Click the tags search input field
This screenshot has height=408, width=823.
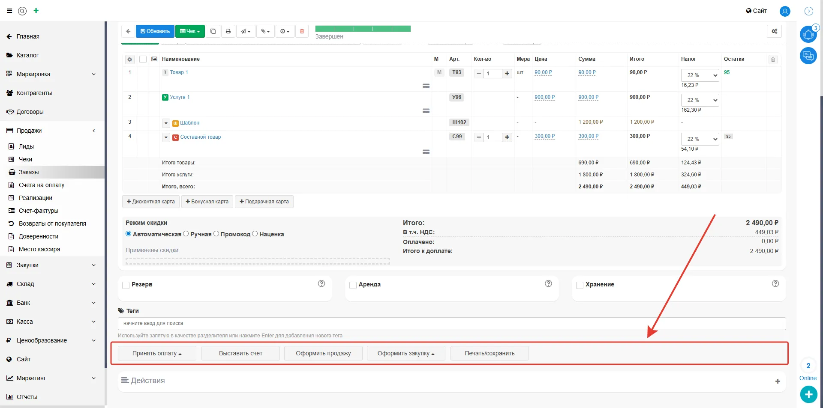pyautogui.click(x=451, y=323)
